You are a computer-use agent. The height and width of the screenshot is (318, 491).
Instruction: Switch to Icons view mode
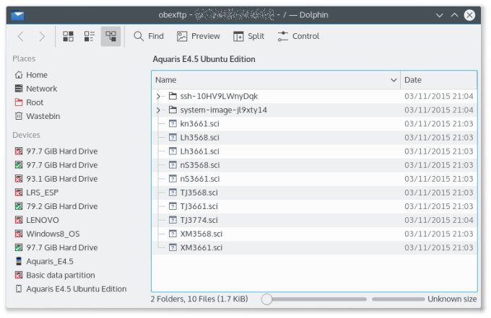pyautogui.click(x=69, y=36)
